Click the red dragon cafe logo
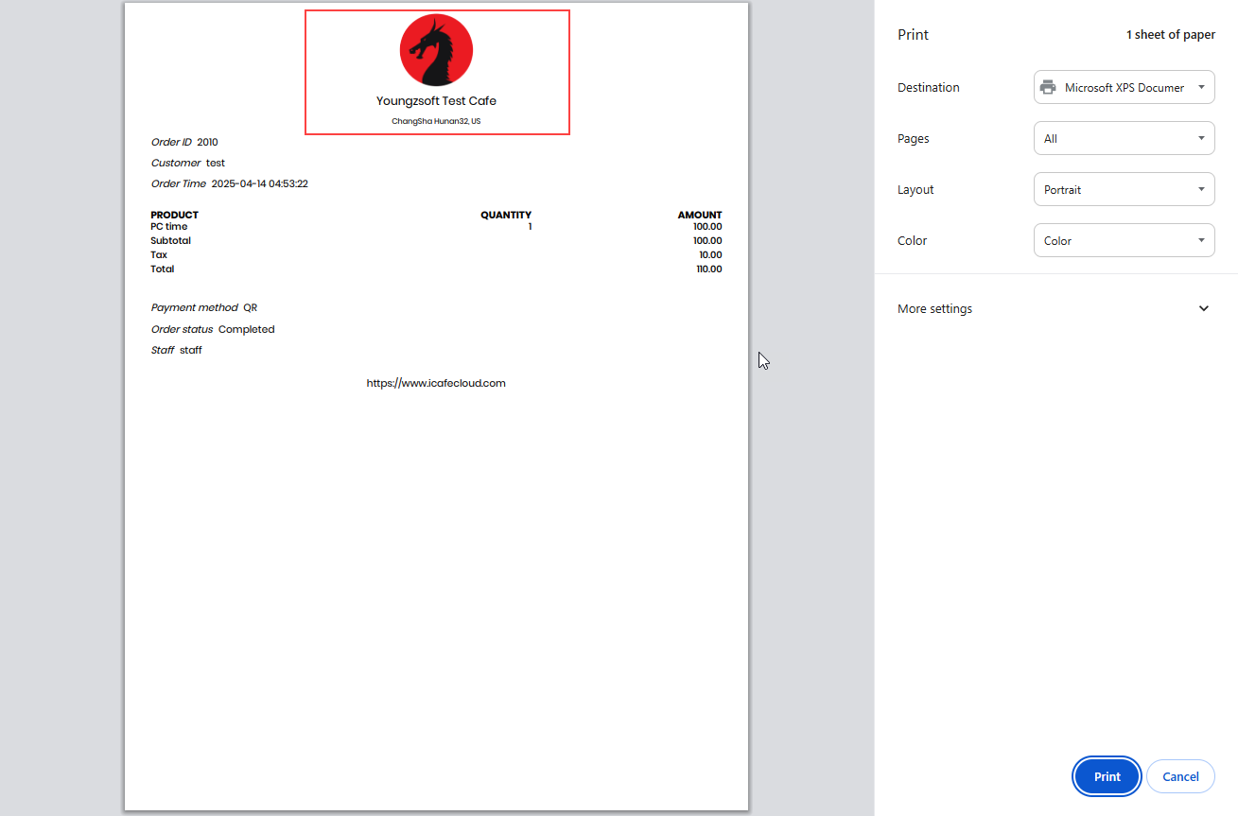1238x816 pixels. [x=436, y=50]
